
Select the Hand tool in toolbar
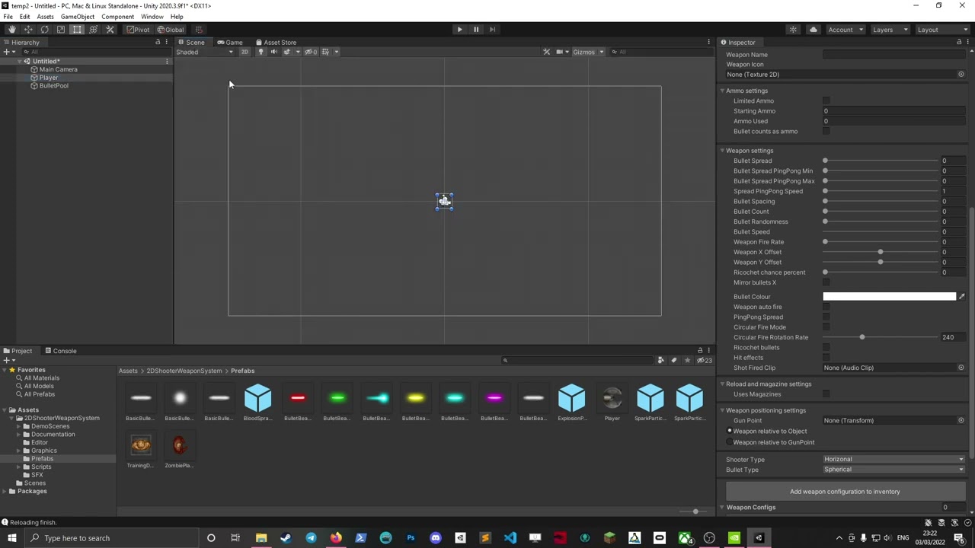point(11,30)
